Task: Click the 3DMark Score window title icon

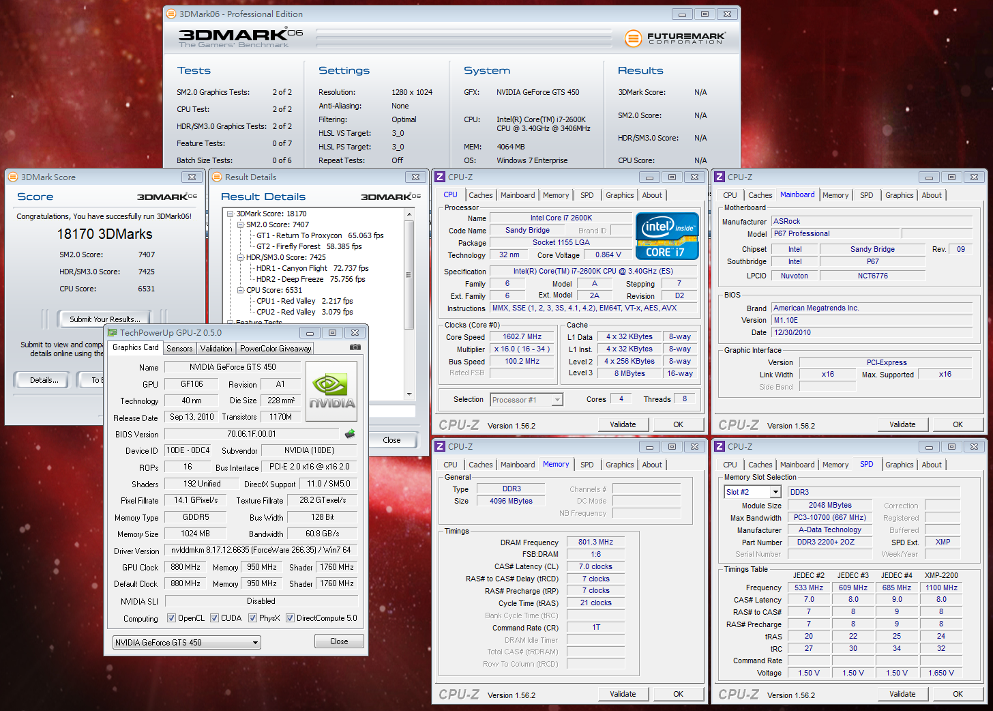Action: click(13, 177)
